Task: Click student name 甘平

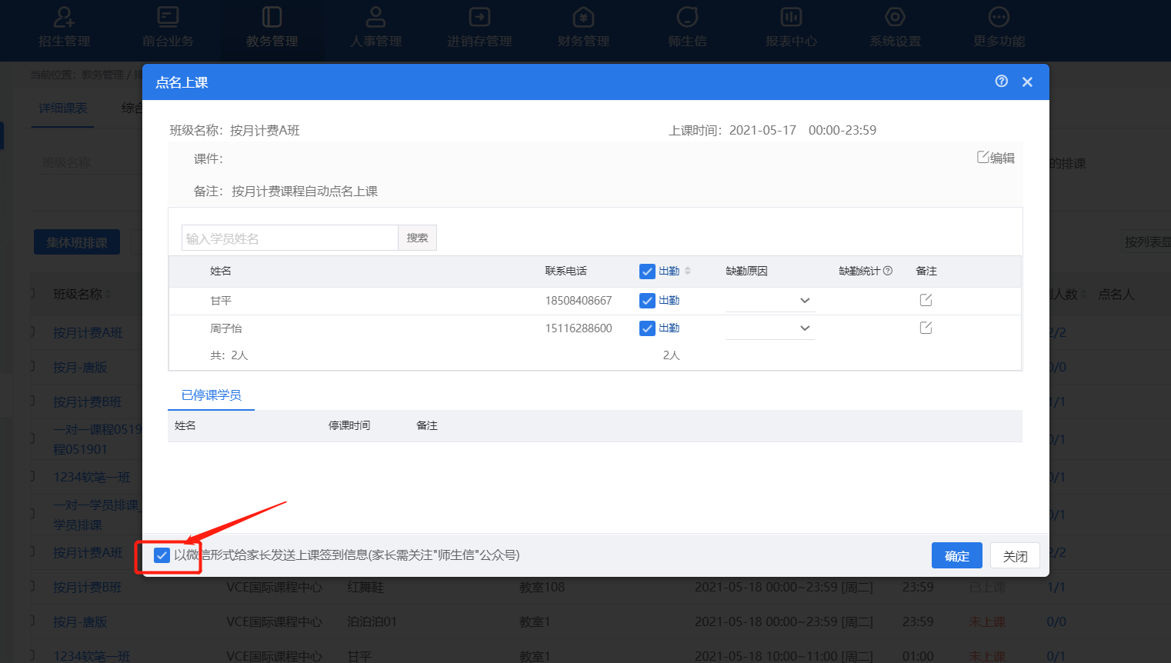Action: coord(221,301)
